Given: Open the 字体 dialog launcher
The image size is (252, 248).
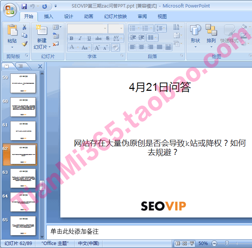Looking at the screenshot, I should tap(122, 55).
